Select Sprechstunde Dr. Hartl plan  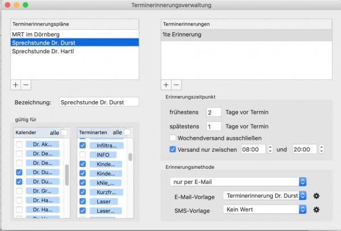point(74,51)
